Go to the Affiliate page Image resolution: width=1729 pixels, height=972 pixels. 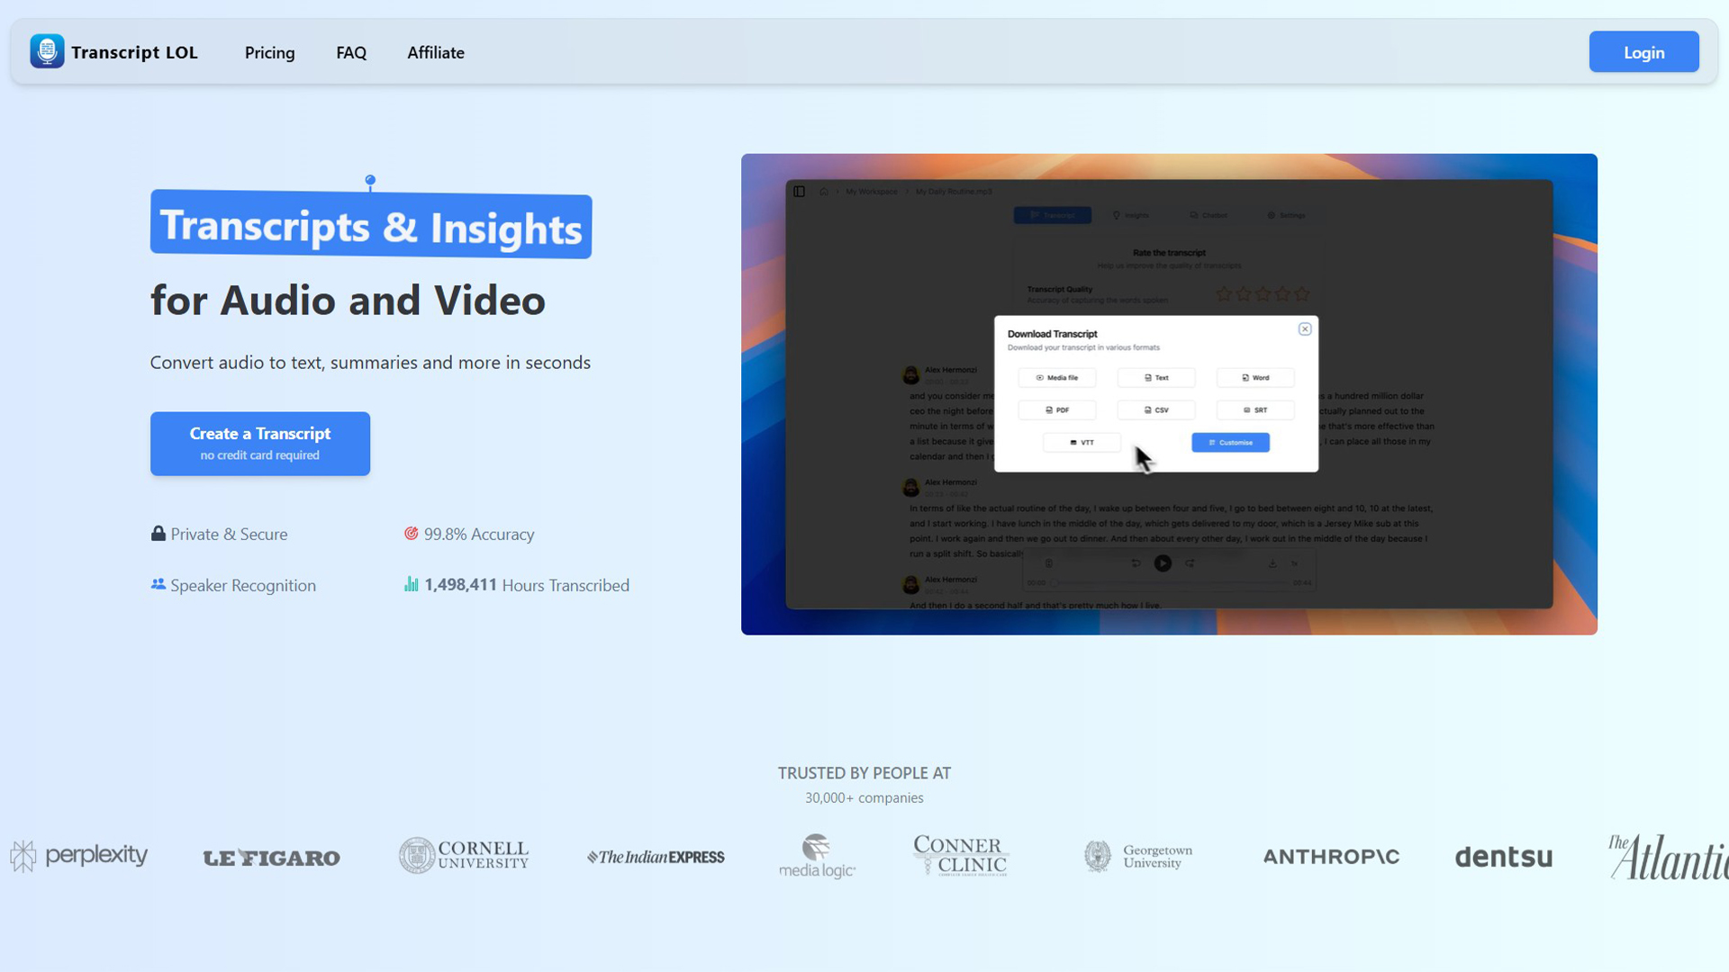tap(436, 52)
